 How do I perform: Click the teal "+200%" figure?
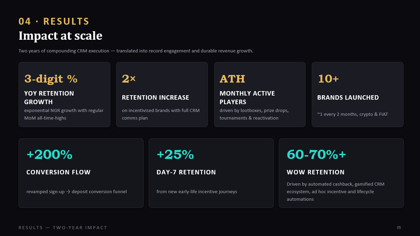click(49, 155)
